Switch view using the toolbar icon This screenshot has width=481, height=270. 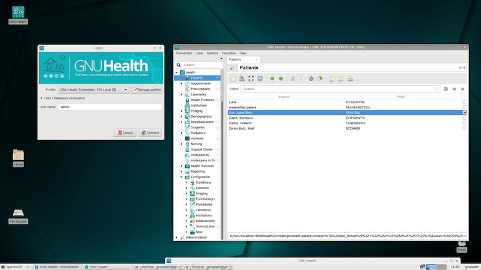coord(251,79)
